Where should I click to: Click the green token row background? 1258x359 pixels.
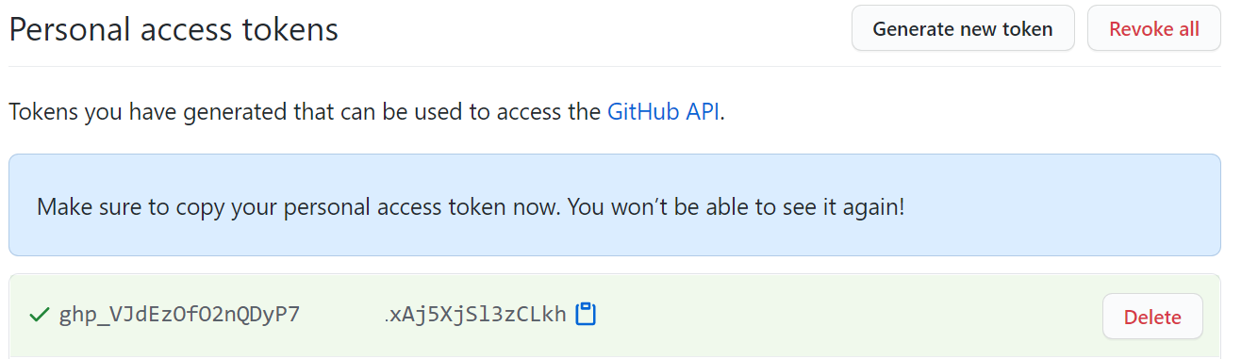pyautogui.click(x=615, y=316)
